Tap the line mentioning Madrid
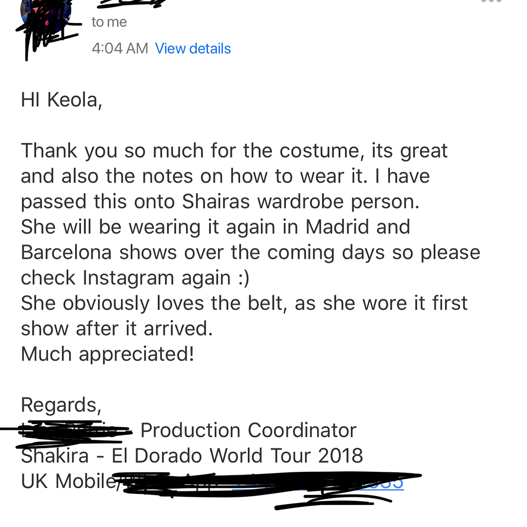Screen dimensions: 527x527 click(x=215, y=226)
